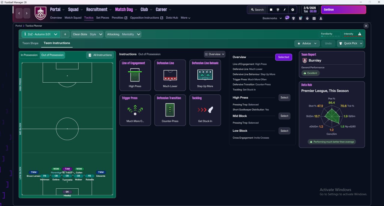Image resolution: width=384 pixels, height=206 pixels.
Task: Click the bookmark flag icon
Action: pyautogui.click(x=271, y=10)
